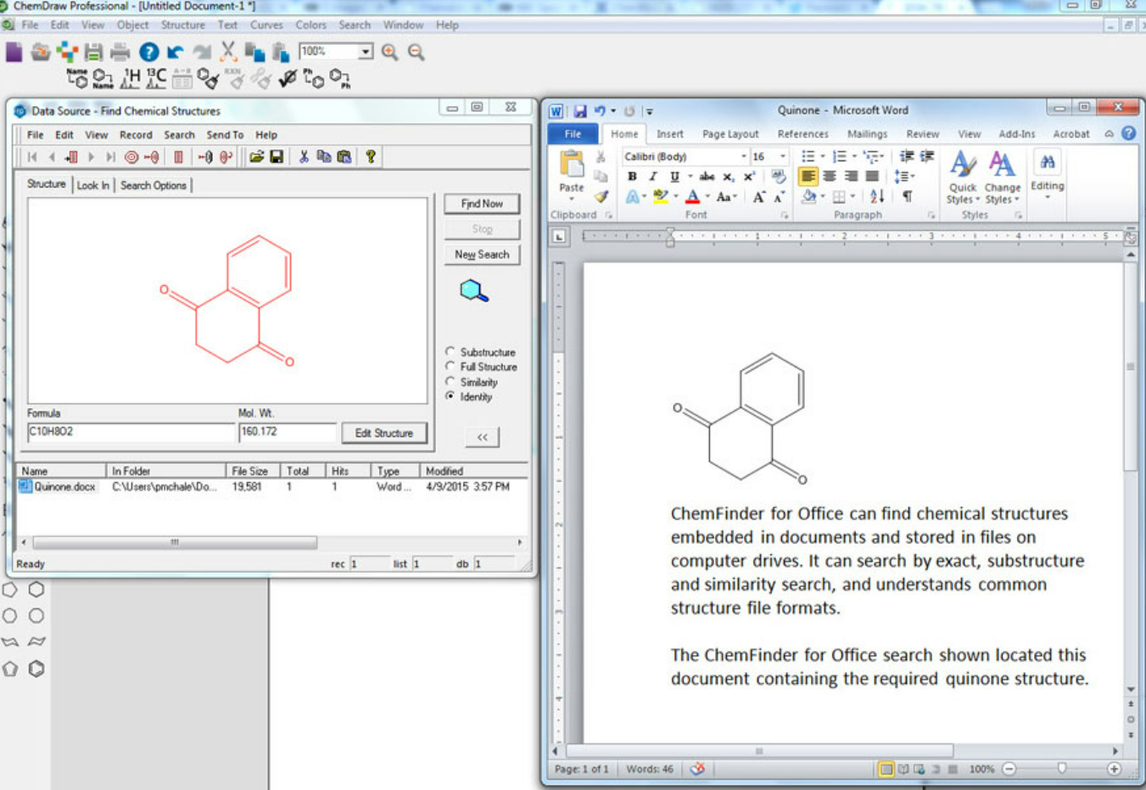Open the Insert ribbon tab in Word
Image resolution: width=1146 pixels, height=790 pixels.
tap(669, 134)
